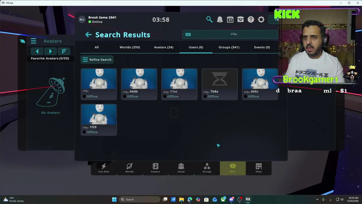The image size is (362, 204).
Task: Open Shop from bottom bar
Action: 258,168
